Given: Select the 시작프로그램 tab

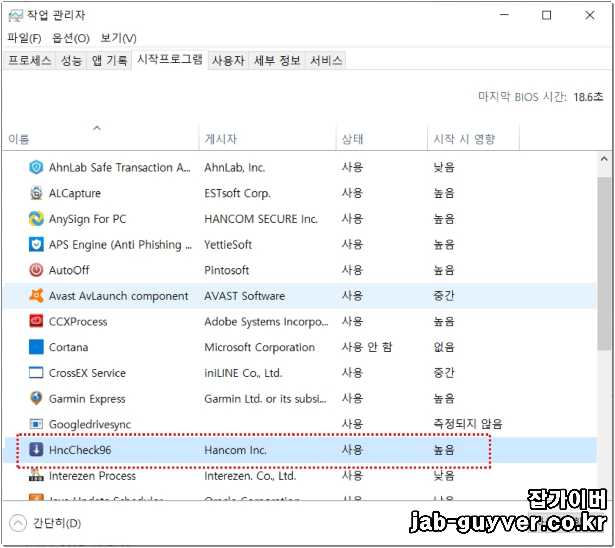Looking at the screenshot, I should coord(170,59).
